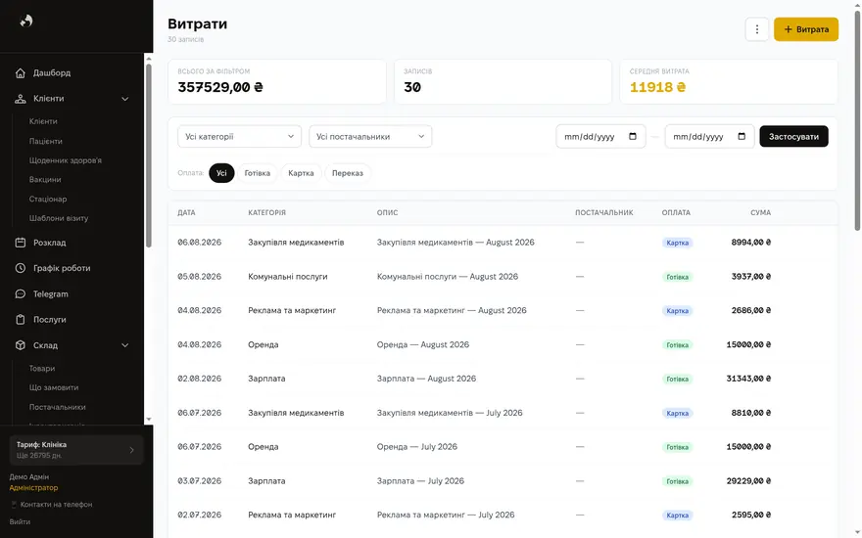Click the Оренда — July 2026 description
Image resolution: width=862 pixels, height=538 pixels.
pyautogui.click(x=417, y=447)
